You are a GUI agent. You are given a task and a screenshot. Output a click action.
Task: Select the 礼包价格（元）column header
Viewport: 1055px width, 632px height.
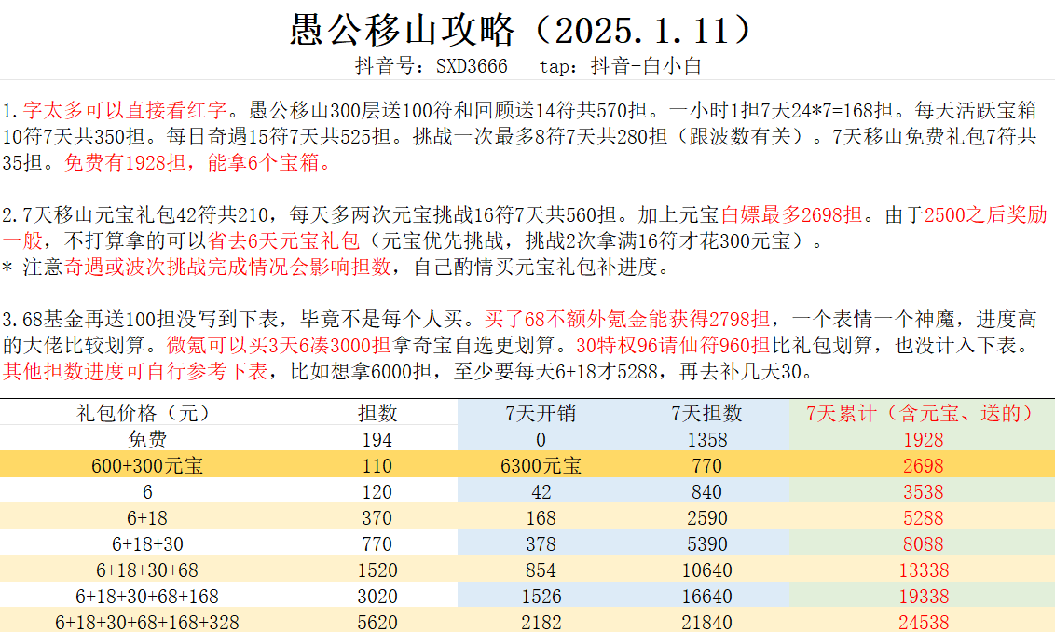(147, 413)
